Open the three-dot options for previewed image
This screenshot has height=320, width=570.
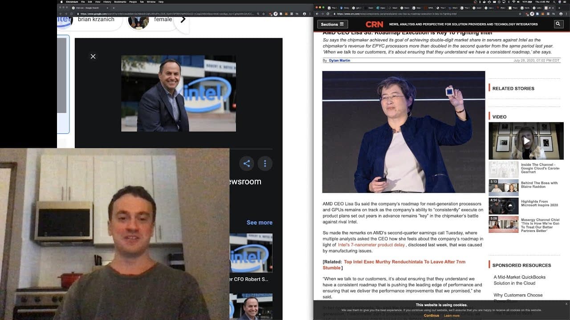pos(265,164)
